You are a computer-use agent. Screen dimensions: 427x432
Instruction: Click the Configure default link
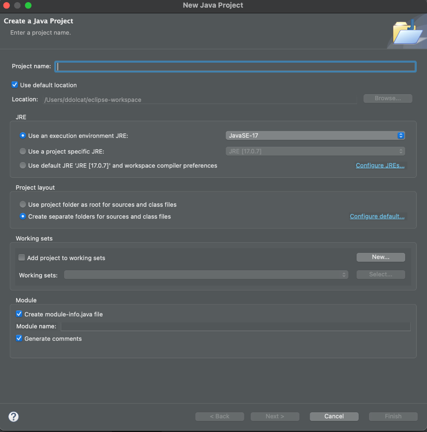[x=377, y=217]
